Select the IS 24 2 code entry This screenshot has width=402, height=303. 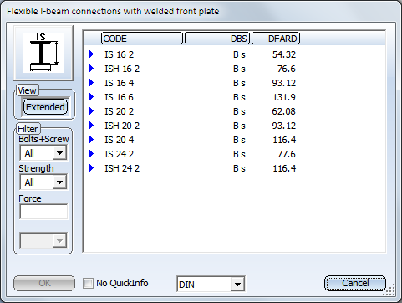click(120, 154)
